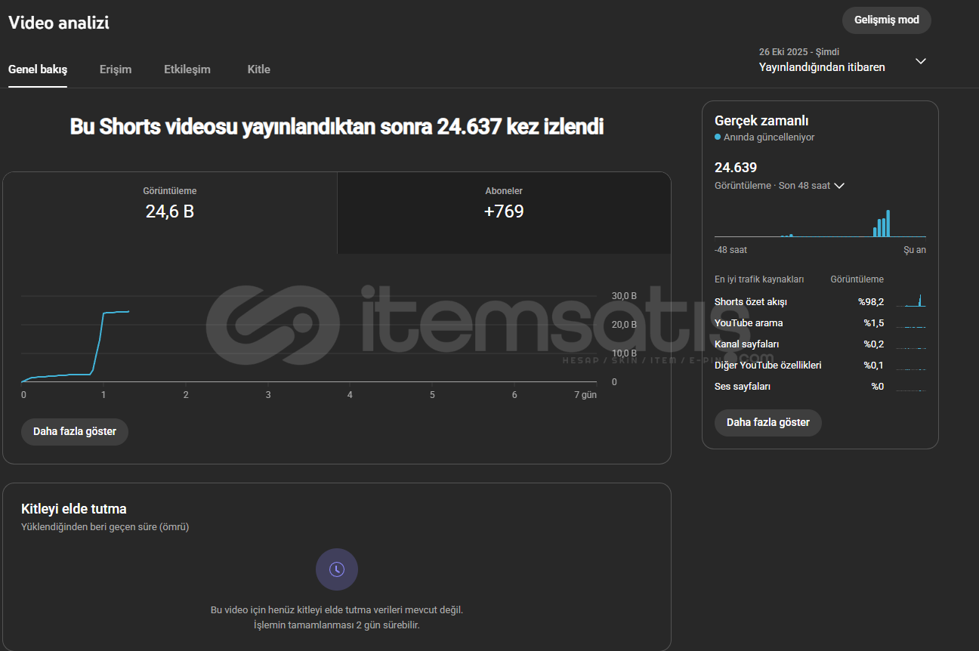Screen dimensions: 979x651
Task: Open the Kitle tab
Action: pos(258,69)
